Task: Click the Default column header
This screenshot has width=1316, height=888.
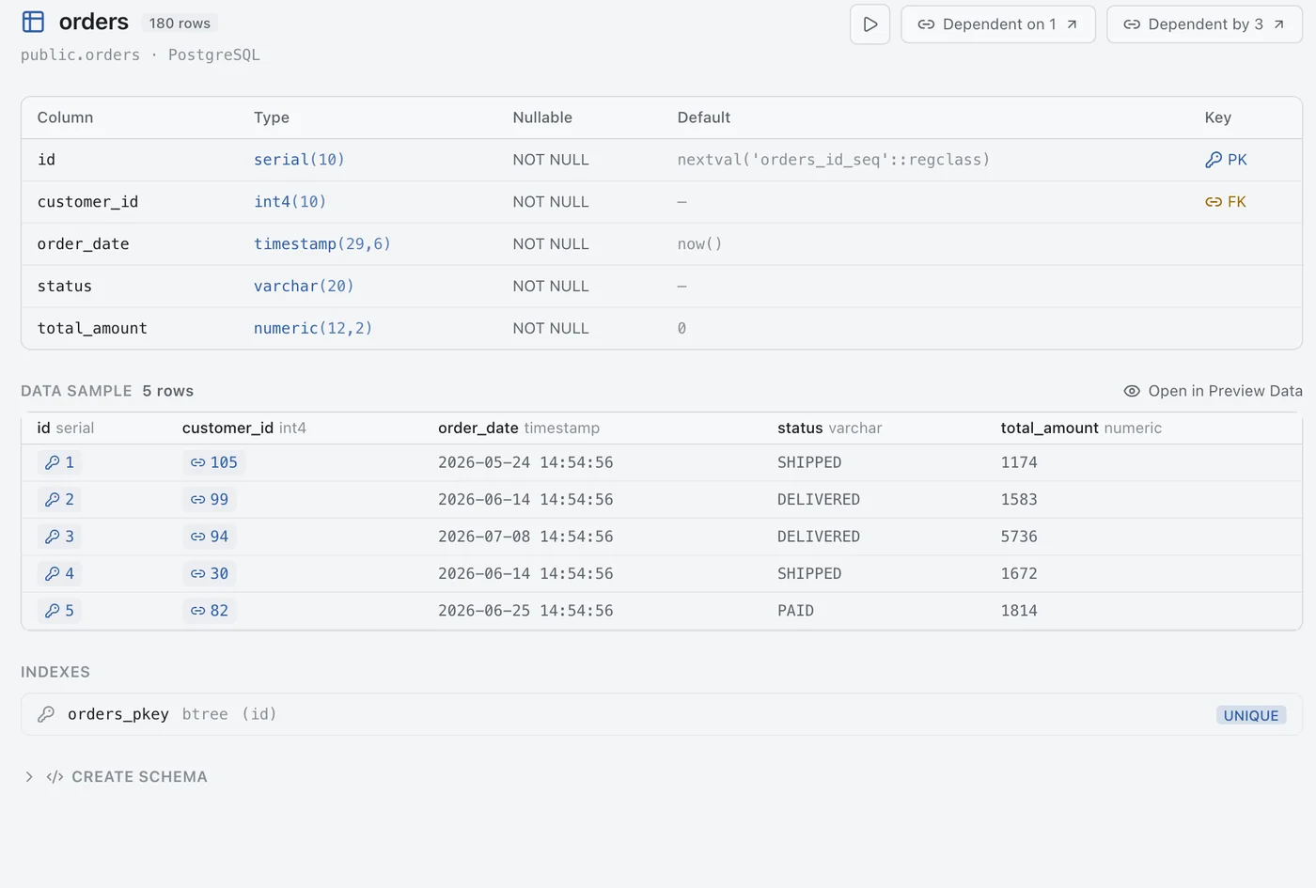Action: (704, 117)
